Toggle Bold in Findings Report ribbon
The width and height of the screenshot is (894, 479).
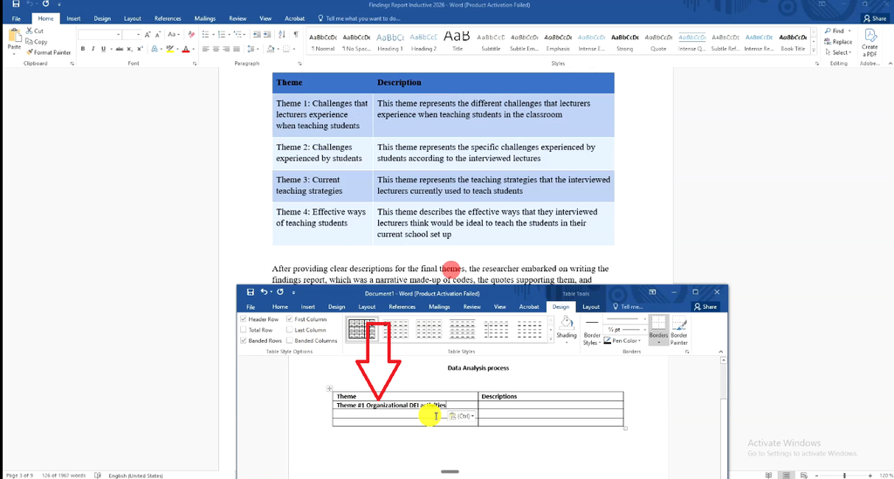(83, 49)
